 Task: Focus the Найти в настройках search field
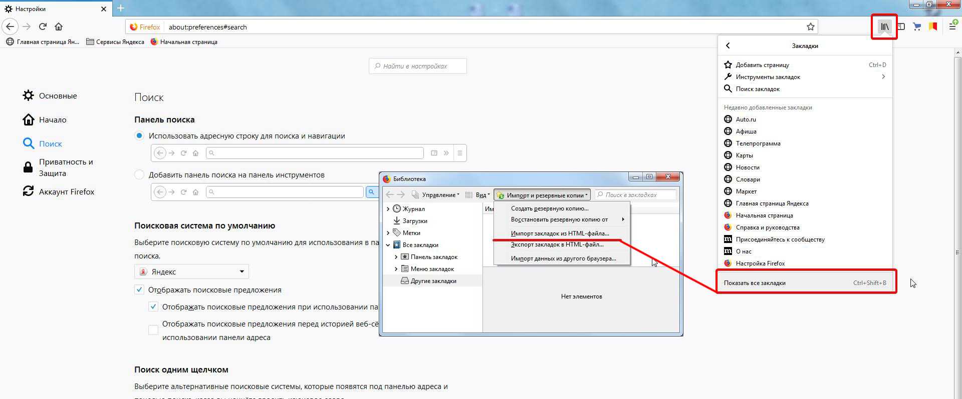click(418, 66)
